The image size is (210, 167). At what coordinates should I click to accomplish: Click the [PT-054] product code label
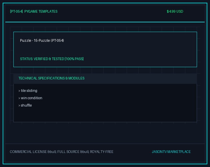16,11
